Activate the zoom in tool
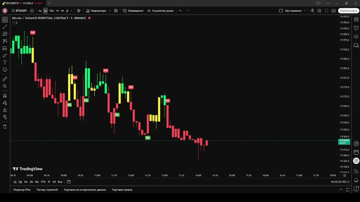Viewport: 360px width, 202px height. point(5,86)
